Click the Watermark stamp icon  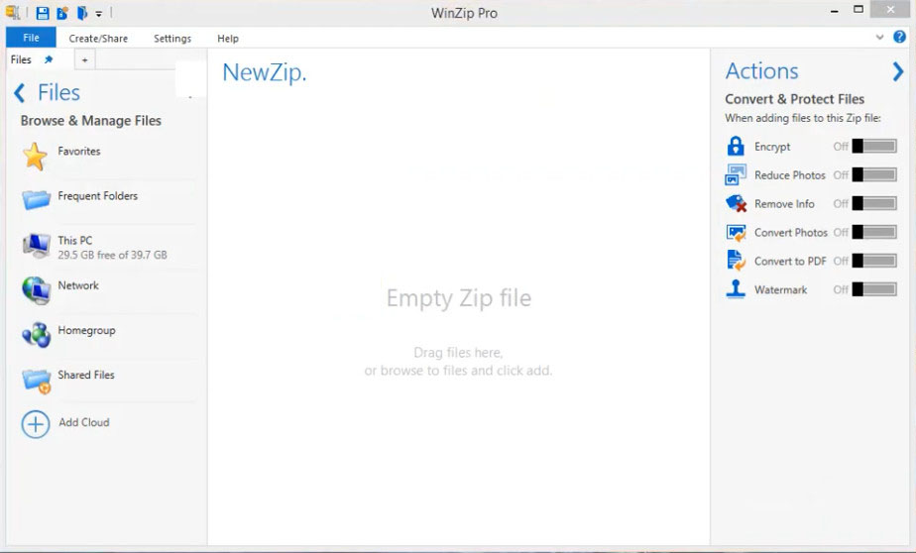736,289
